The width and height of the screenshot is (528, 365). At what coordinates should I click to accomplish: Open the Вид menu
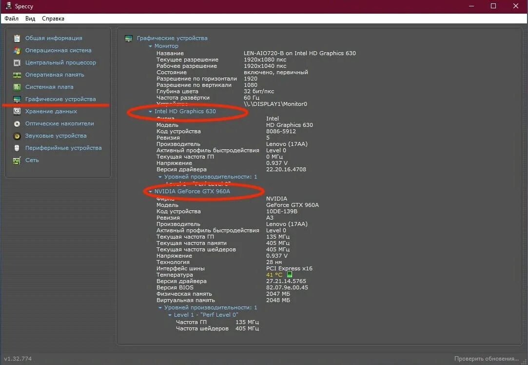pos(30,19)
